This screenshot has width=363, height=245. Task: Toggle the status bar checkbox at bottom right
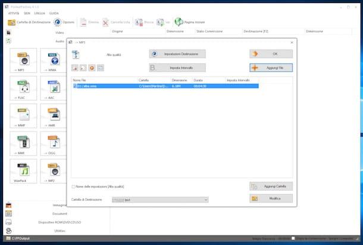(x=293, y=238)
